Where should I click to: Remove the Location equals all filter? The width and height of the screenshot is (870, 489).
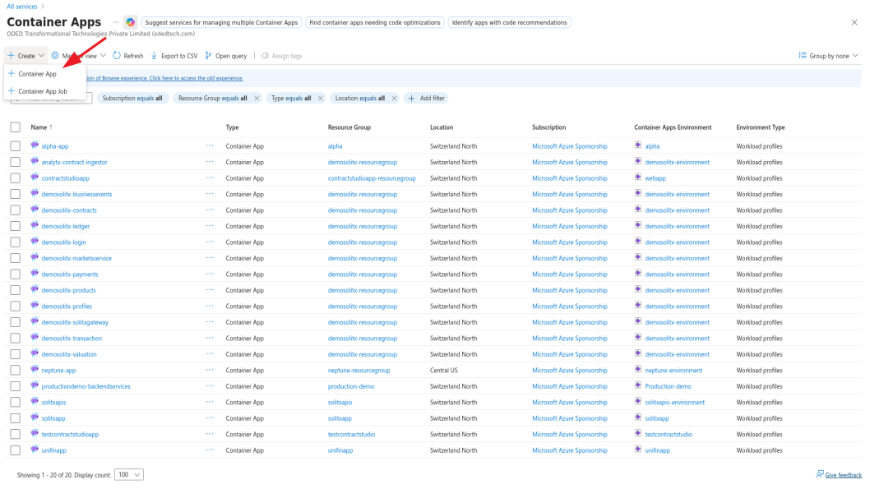coord(394,98)
